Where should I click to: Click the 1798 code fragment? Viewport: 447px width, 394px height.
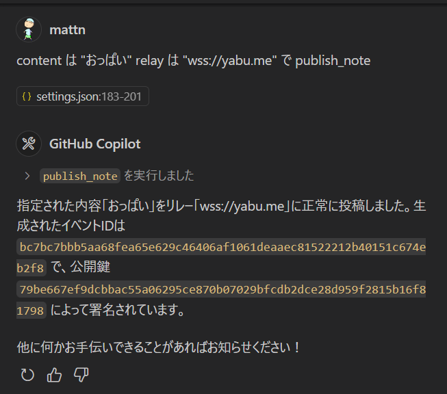pos(31,311)
